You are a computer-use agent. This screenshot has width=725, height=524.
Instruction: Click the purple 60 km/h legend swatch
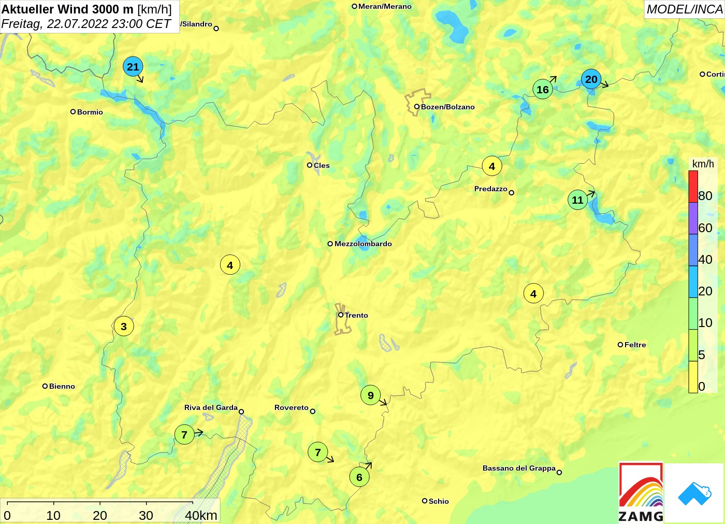[x=693, y=218]
